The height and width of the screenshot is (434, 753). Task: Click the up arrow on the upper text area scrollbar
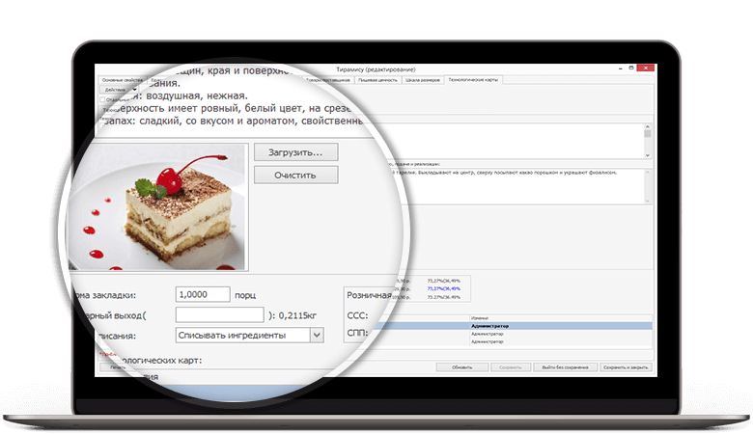[x=648, y=127]
